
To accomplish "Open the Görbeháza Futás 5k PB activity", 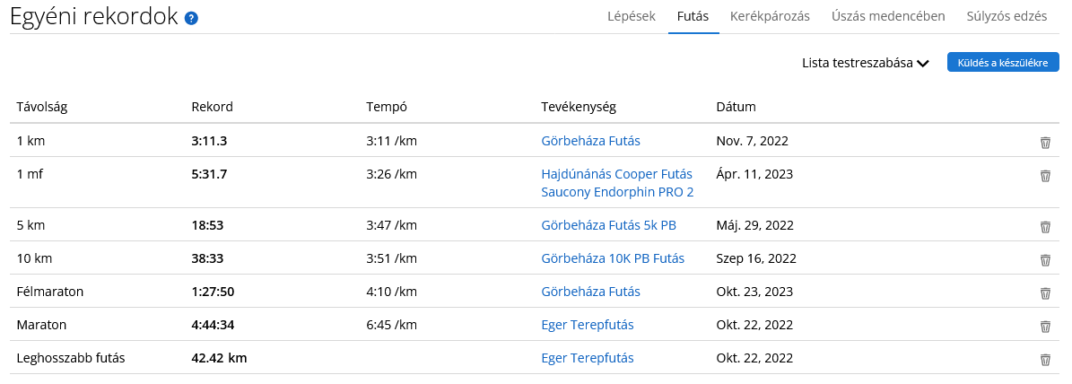I will [608, 225].
